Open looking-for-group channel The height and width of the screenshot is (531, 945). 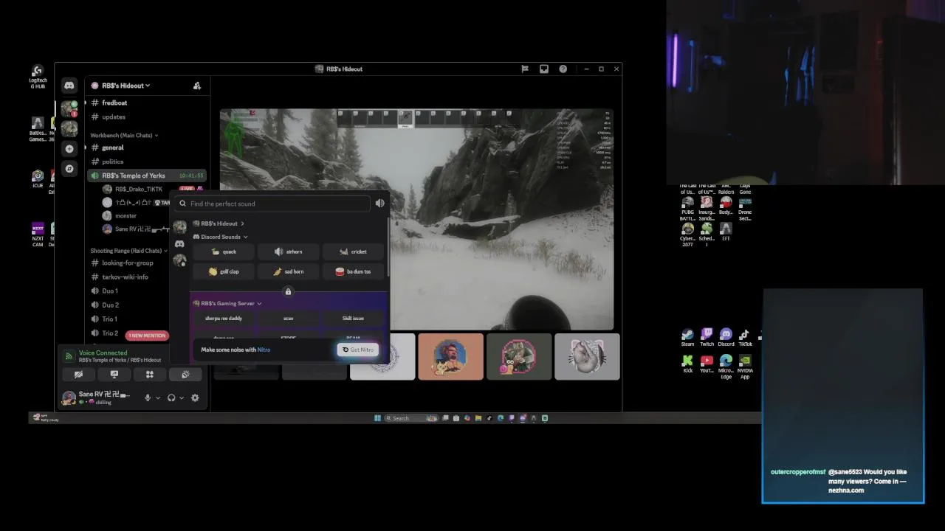coord(129,263)
